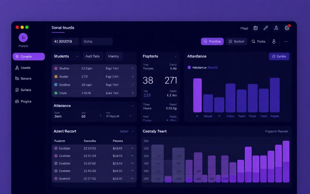Click the Plsobe column header

(118, 141)
